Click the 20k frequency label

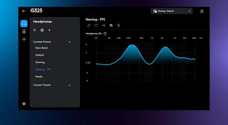(x=194, y=38)
